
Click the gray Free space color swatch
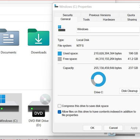click(x=60, y=59)
